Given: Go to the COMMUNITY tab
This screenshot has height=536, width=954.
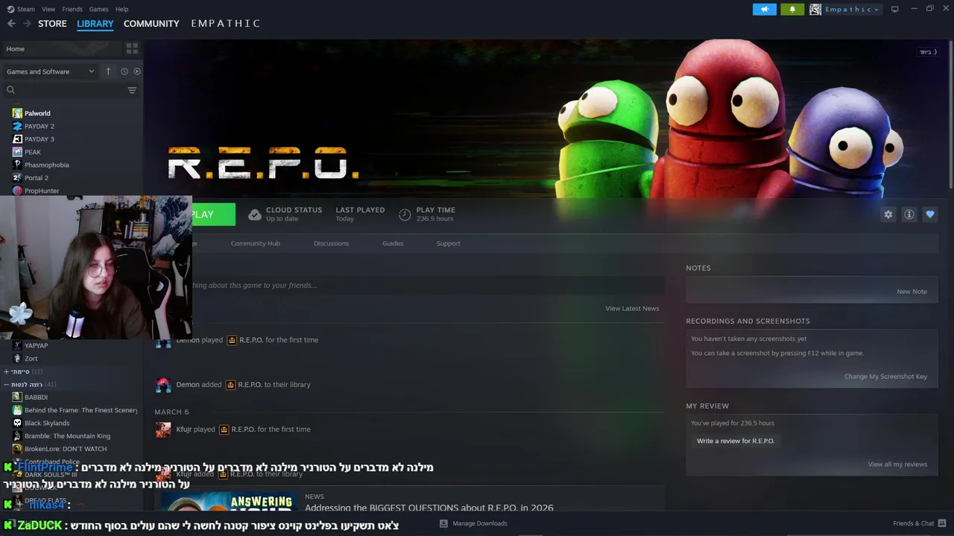Looking at the screenshot, I should [151, 24].
